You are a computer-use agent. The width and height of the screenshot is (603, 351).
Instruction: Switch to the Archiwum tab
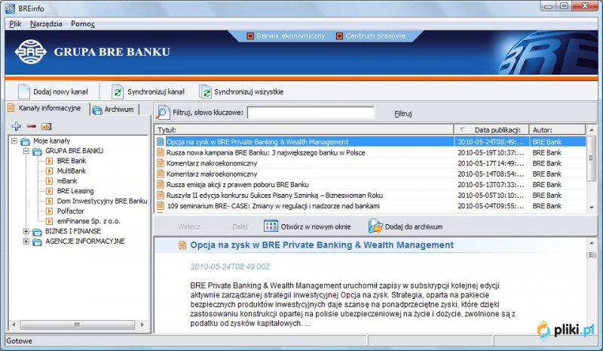click(115, 109)
